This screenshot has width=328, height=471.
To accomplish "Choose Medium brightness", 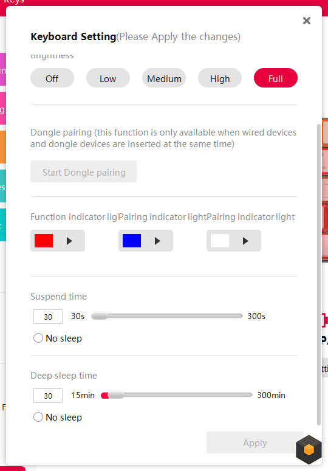I will (x=164, y=78).
